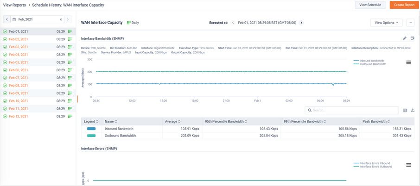Viewport: 420px width, 186px height.
Task: Open Interface Bandwidth view in new window icon
Action: (x=413, y=38)
